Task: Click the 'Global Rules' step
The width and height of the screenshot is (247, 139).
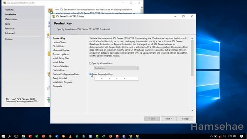Action: pos(59,46)
